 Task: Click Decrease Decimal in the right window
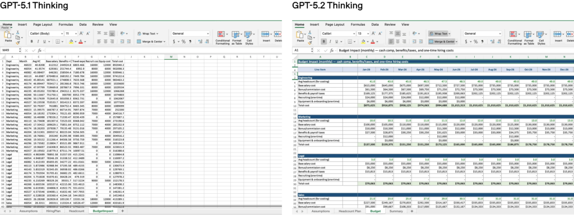pos(499,41)
